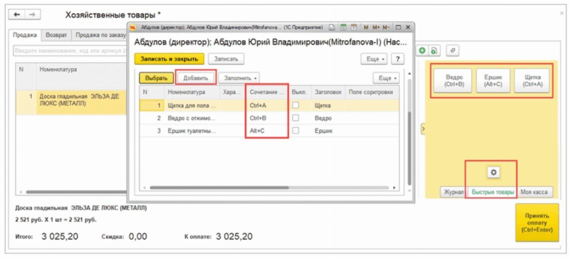Click the Ведро title cell

click(x=328, y=118)
